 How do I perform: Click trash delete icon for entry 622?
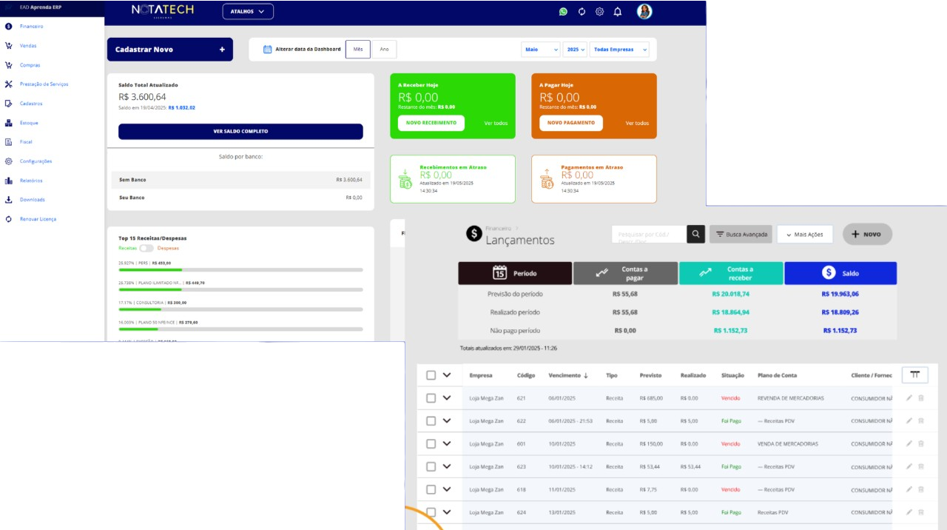pyautogui.click(x=921, y=420)
